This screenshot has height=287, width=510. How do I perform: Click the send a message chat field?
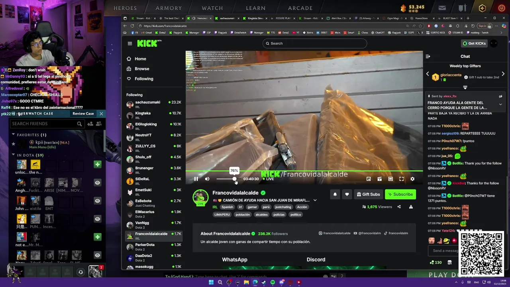tap(443, 251)
